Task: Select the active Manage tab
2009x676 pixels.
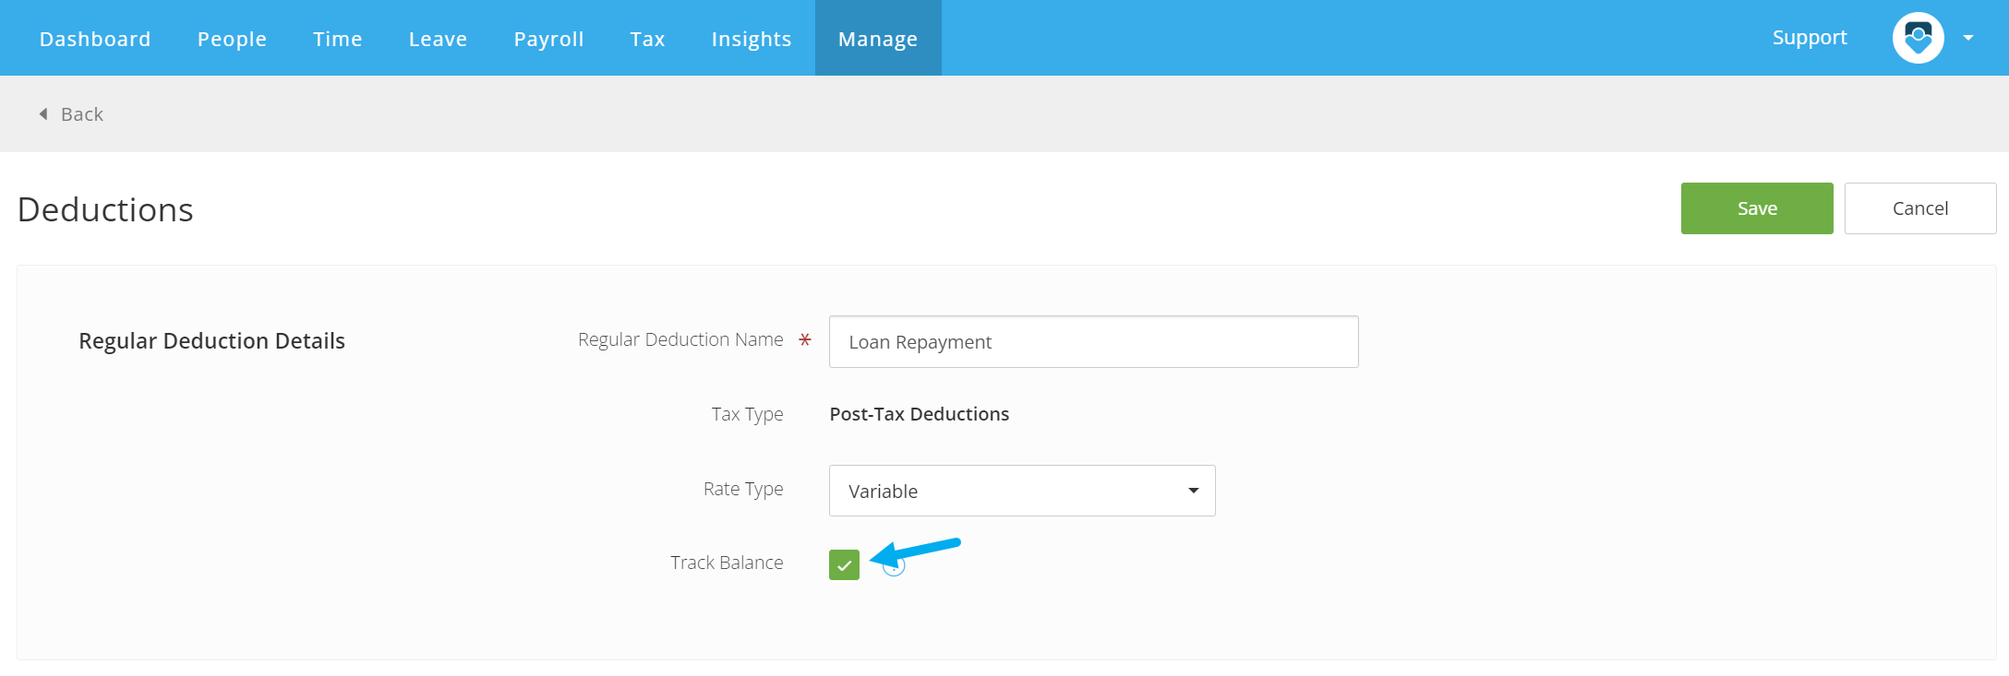Action: click(878, 39)
